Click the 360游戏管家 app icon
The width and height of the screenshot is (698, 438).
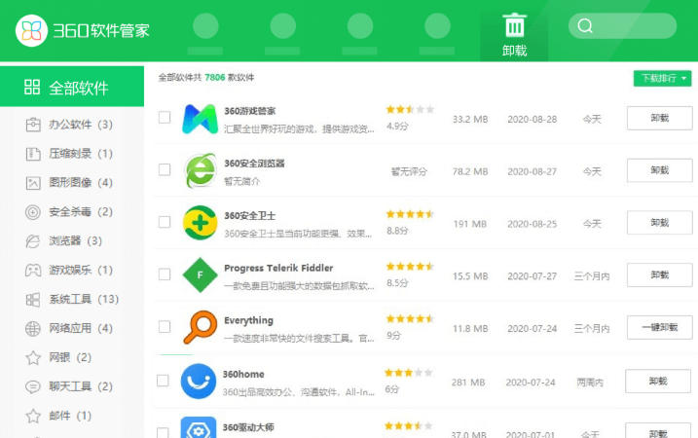200,119
